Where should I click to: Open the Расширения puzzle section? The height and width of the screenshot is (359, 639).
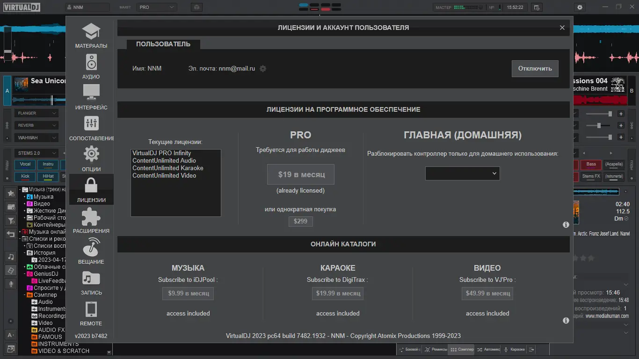[x=91, y=221]
